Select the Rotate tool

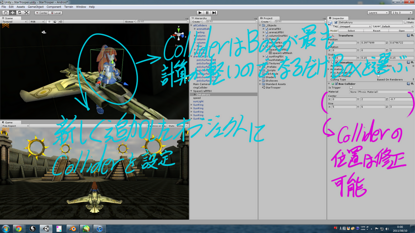20,13
